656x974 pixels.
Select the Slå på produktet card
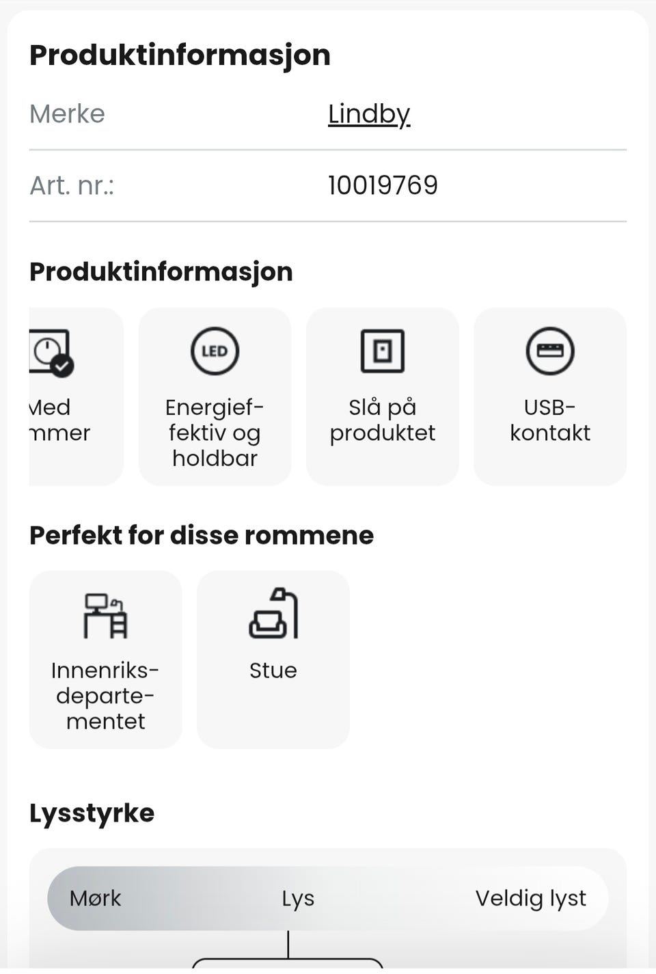pos(383,396)
